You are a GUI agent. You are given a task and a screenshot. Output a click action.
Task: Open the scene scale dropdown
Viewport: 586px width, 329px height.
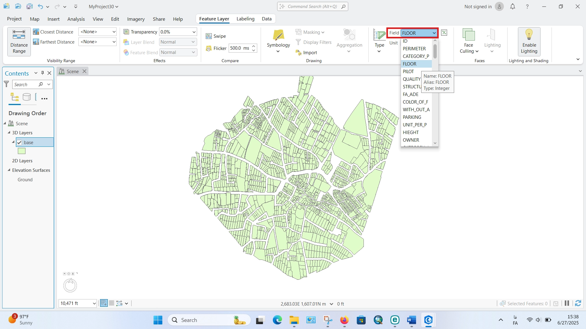(94, 303)
